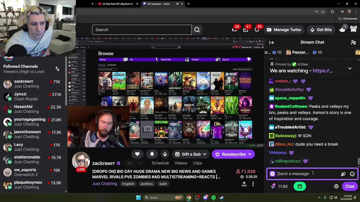
Task: Click the search magnifier button
Action: pos(197,30)
